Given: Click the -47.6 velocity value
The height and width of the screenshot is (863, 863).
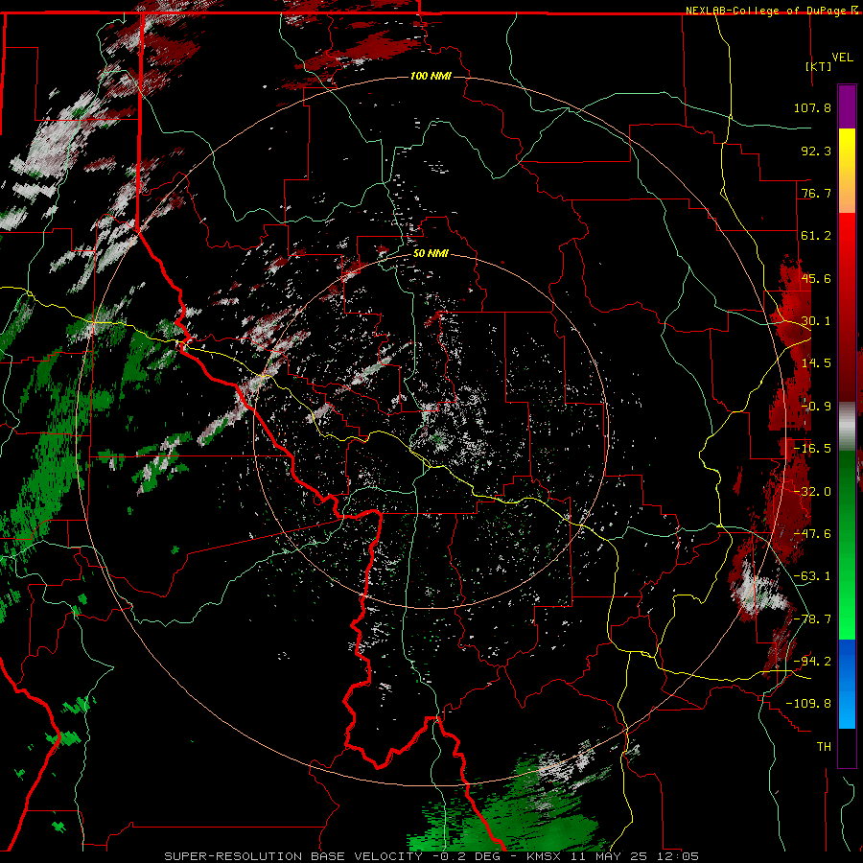Looking at the screenshot, I should pos(812,534).
